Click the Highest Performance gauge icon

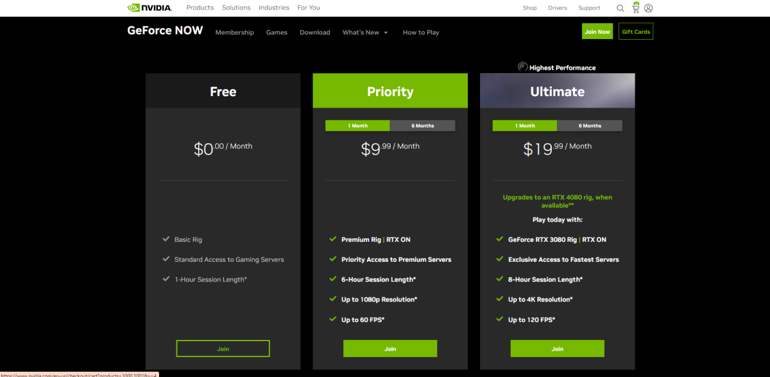point(522,67)
